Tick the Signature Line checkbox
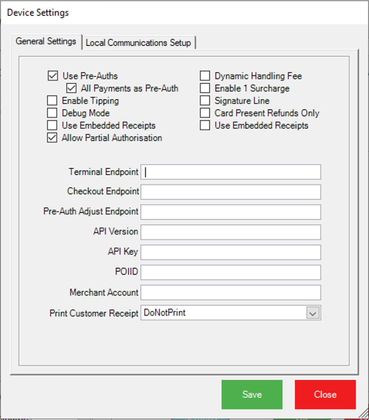This screenshot has height=420, width=369. (205, 101)
